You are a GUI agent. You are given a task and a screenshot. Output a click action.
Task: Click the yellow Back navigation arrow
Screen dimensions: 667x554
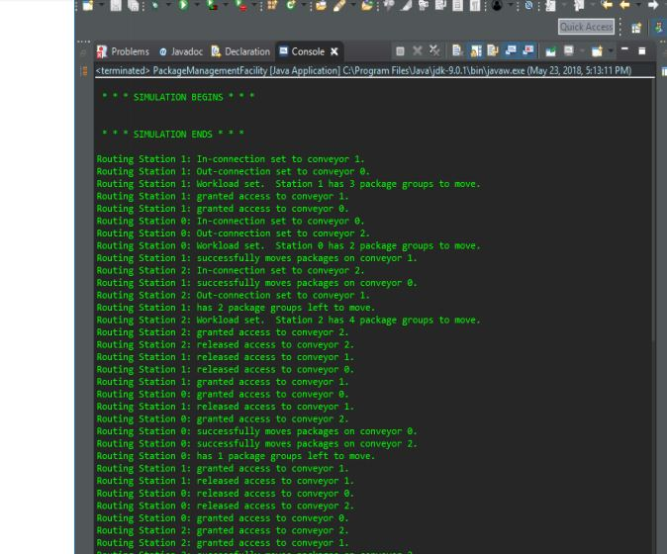624,5
